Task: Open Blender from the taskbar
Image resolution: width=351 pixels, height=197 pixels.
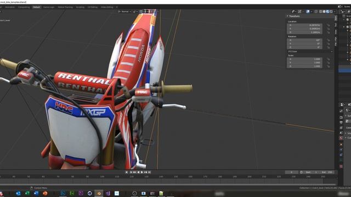Action: [x=99, y=193]
